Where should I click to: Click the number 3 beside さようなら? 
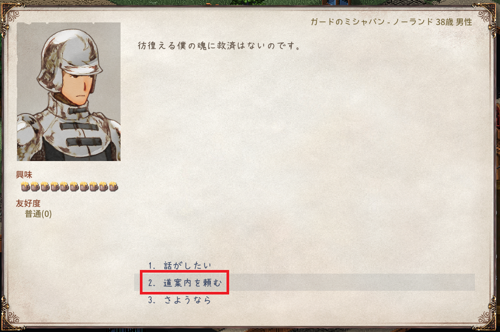[151, 300]
